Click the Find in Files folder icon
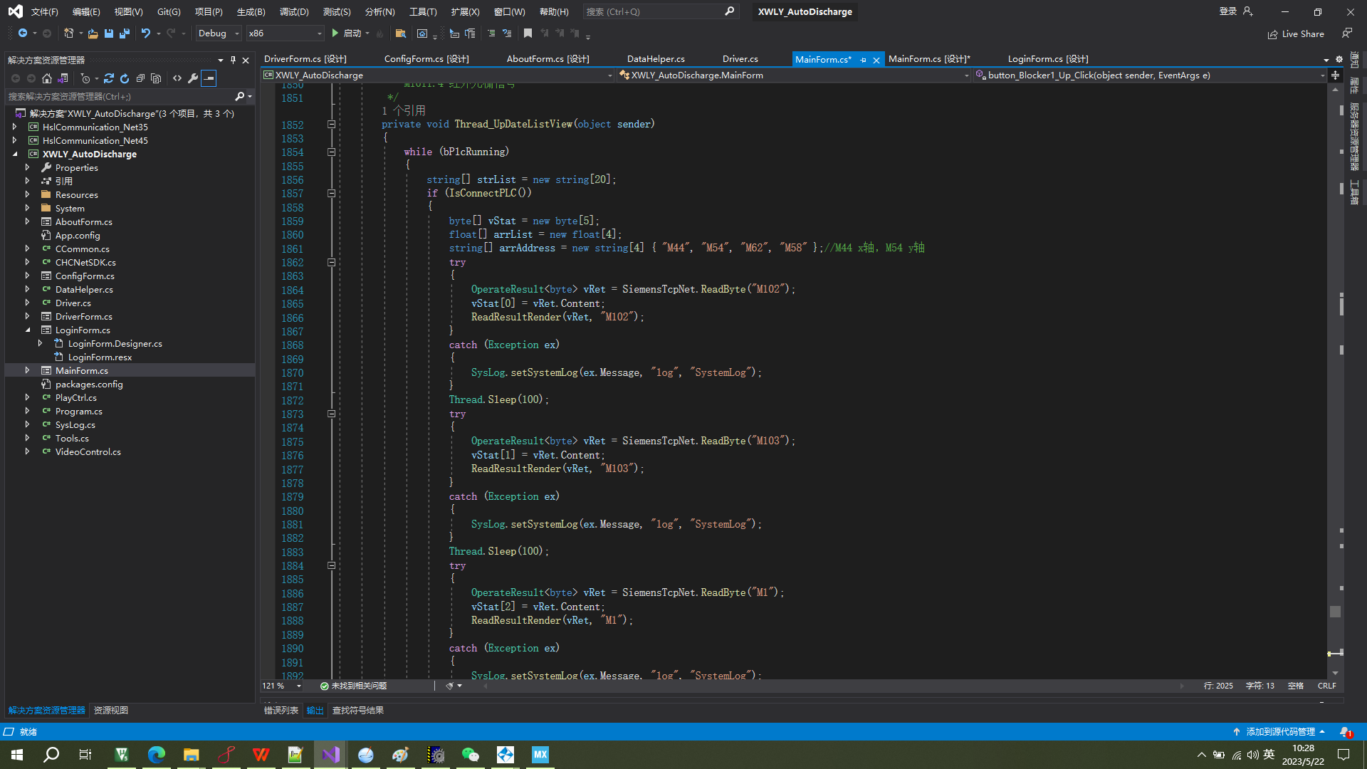The height and width of the screenshot is (769, 1367). click(x=401, y=33)
